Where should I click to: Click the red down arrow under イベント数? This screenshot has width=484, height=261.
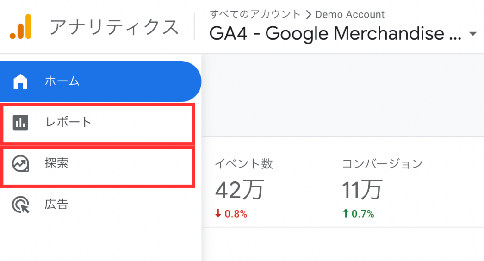(218, 213)
